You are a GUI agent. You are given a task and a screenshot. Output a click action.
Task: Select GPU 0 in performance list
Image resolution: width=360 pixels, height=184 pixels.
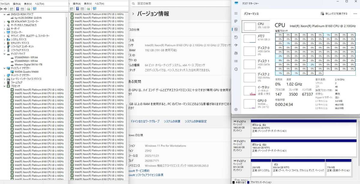(256, 103)
